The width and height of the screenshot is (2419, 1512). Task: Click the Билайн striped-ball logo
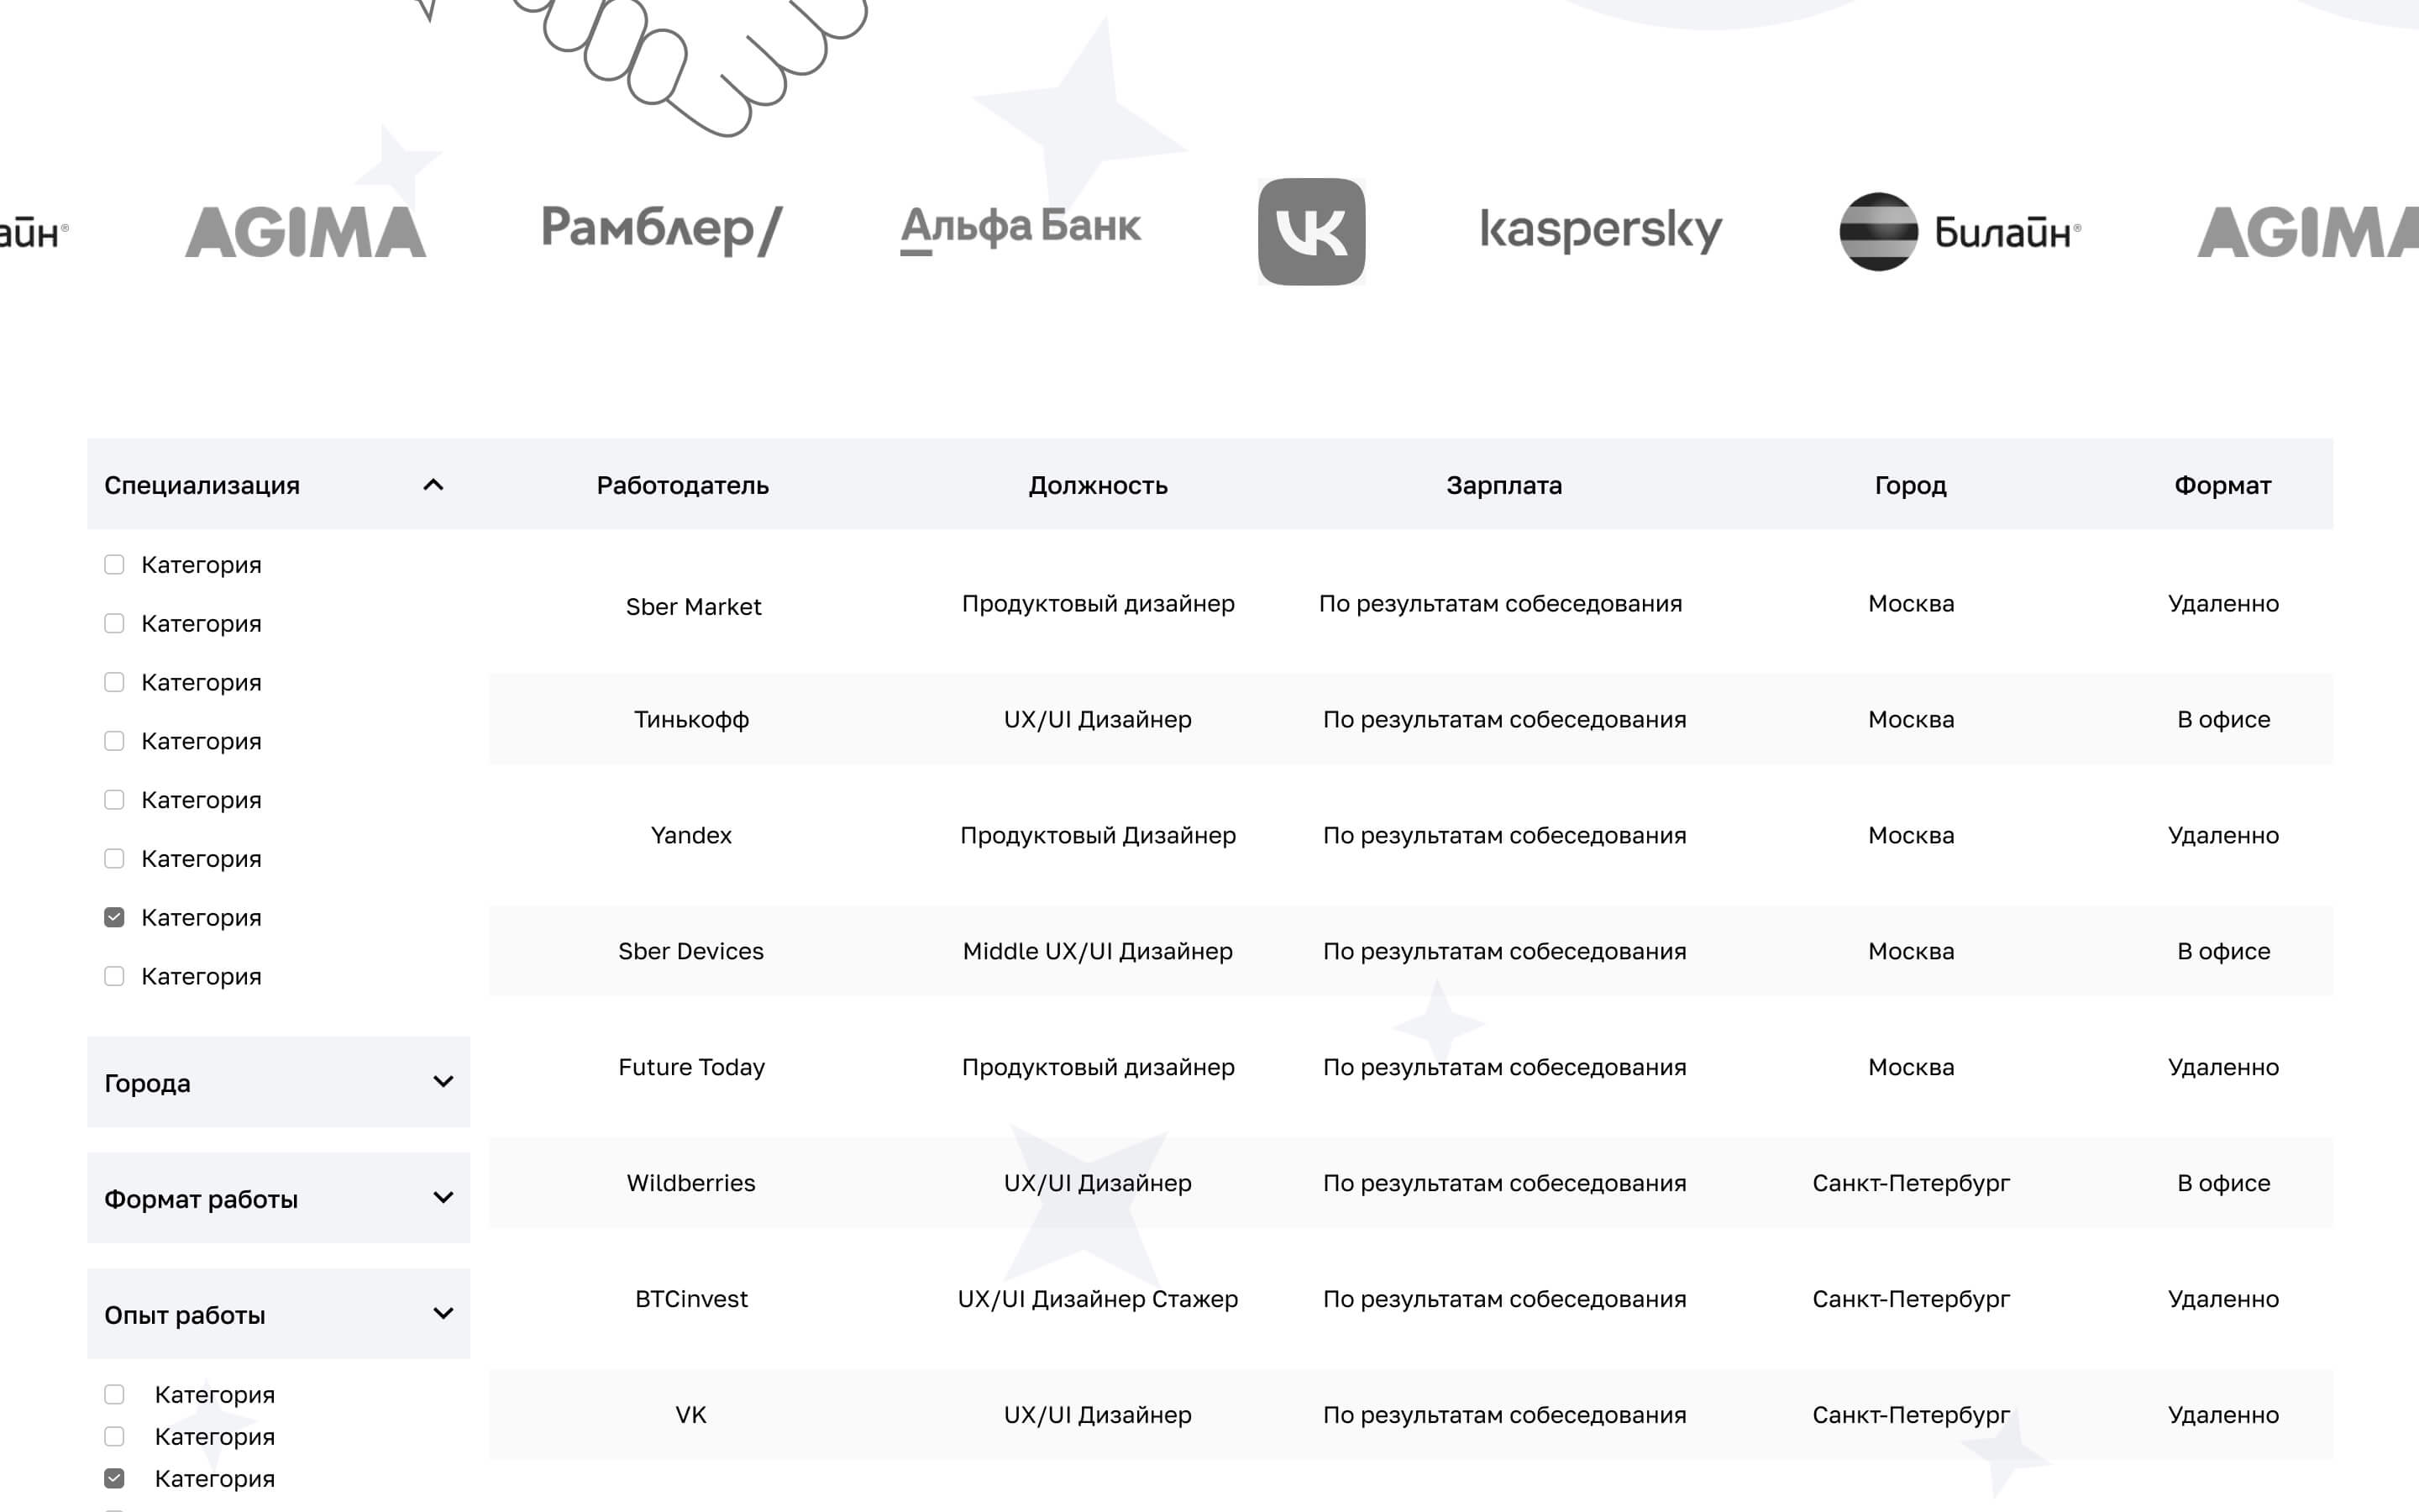tap(1878, 232)
